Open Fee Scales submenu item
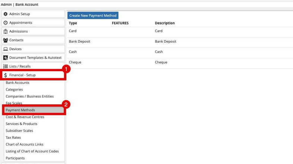293x164 pixels. click(14, 103)
